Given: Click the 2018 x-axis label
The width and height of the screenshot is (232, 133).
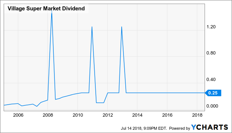Looking at the screenshot, I should (x=197, y=115).
